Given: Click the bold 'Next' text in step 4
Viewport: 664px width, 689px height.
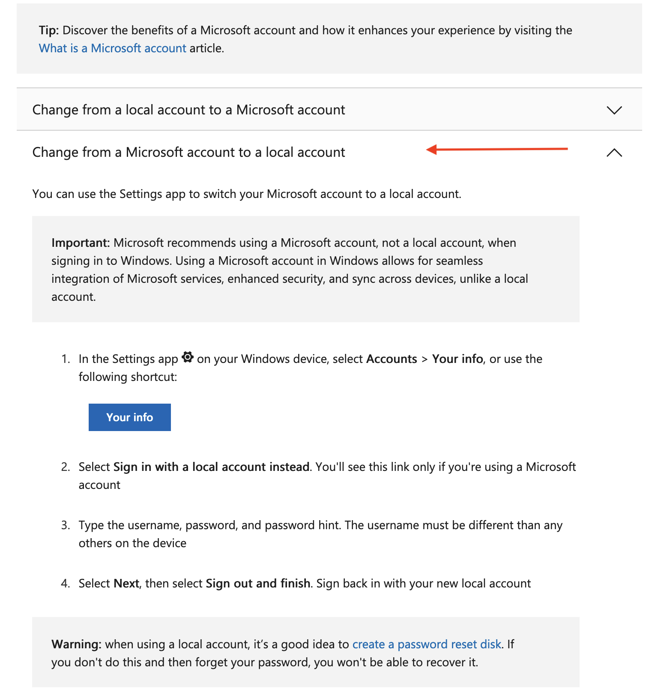Looking at the screenshot, I should click(126, 584).
